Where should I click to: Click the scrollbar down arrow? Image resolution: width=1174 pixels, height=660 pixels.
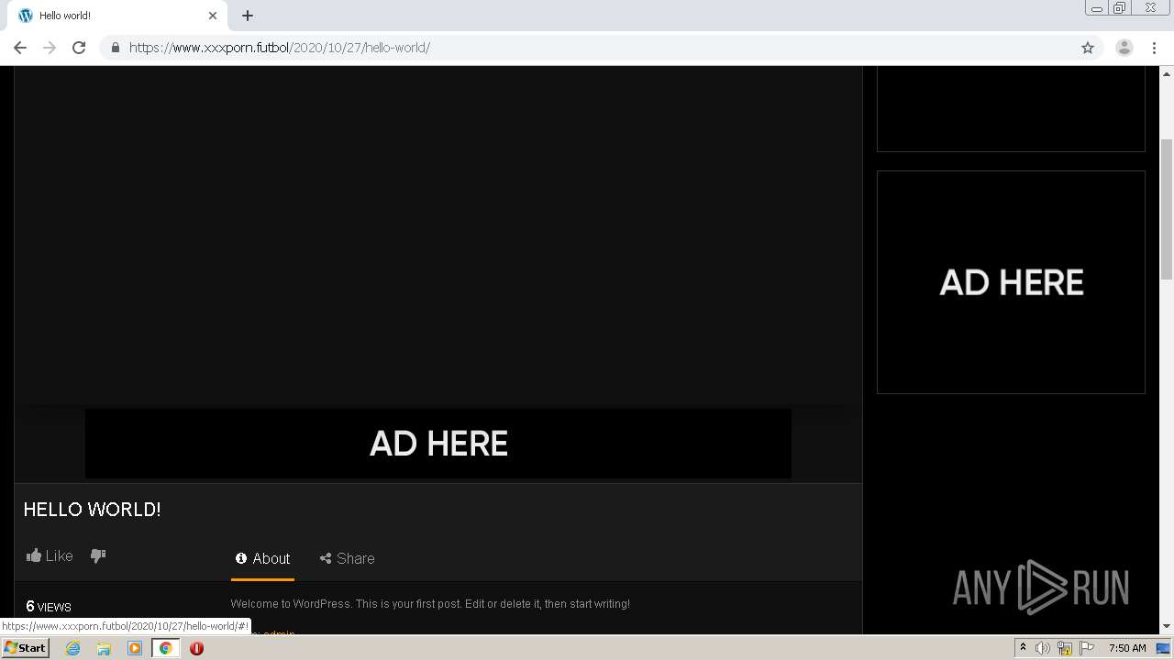[1167, 627]
